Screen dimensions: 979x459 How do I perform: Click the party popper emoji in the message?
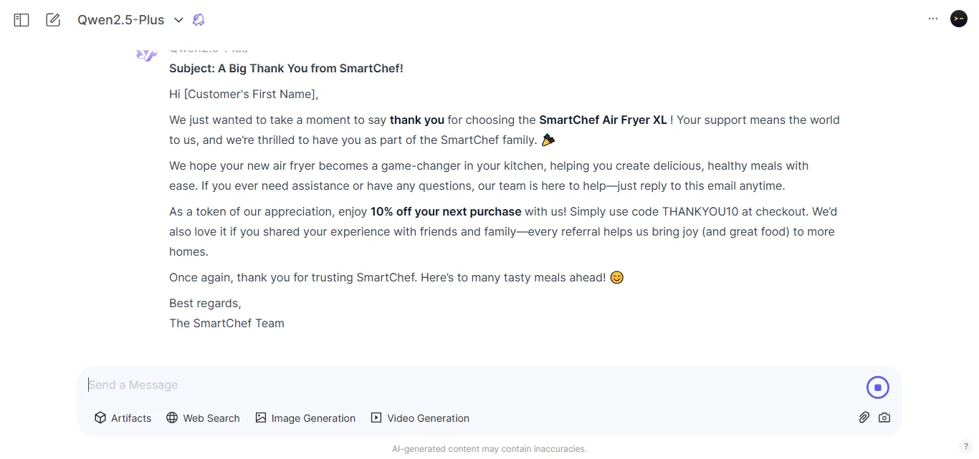pyautogui.click(x=548, y=140)
